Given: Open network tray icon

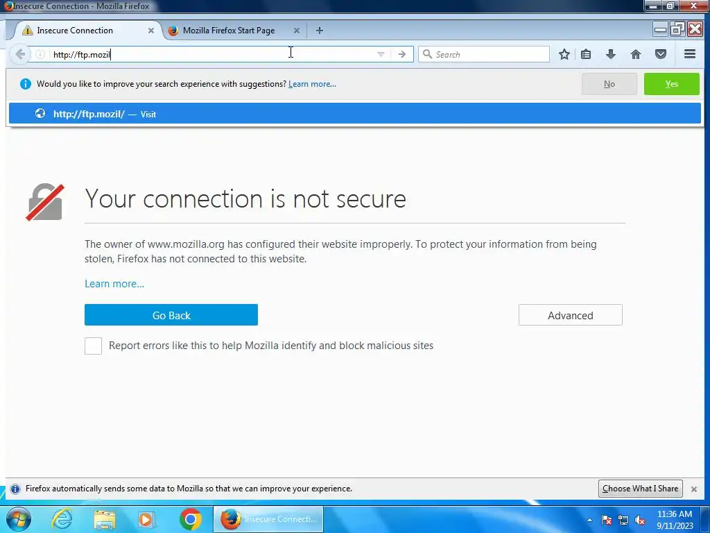Looking at the screenshot, I should (623, 520).
